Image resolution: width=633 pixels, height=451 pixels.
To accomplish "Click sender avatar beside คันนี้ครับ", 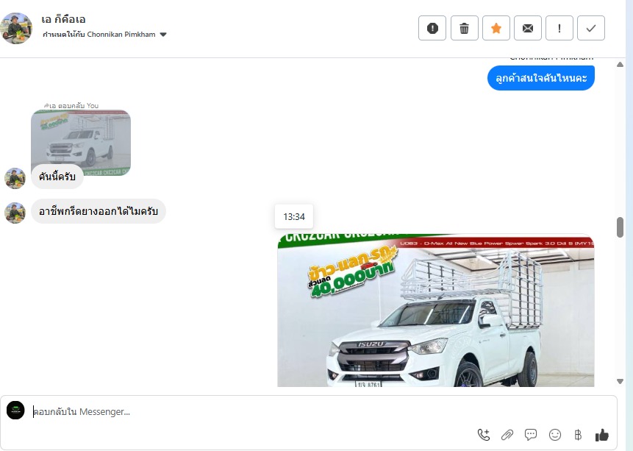I will coord(15,178).
